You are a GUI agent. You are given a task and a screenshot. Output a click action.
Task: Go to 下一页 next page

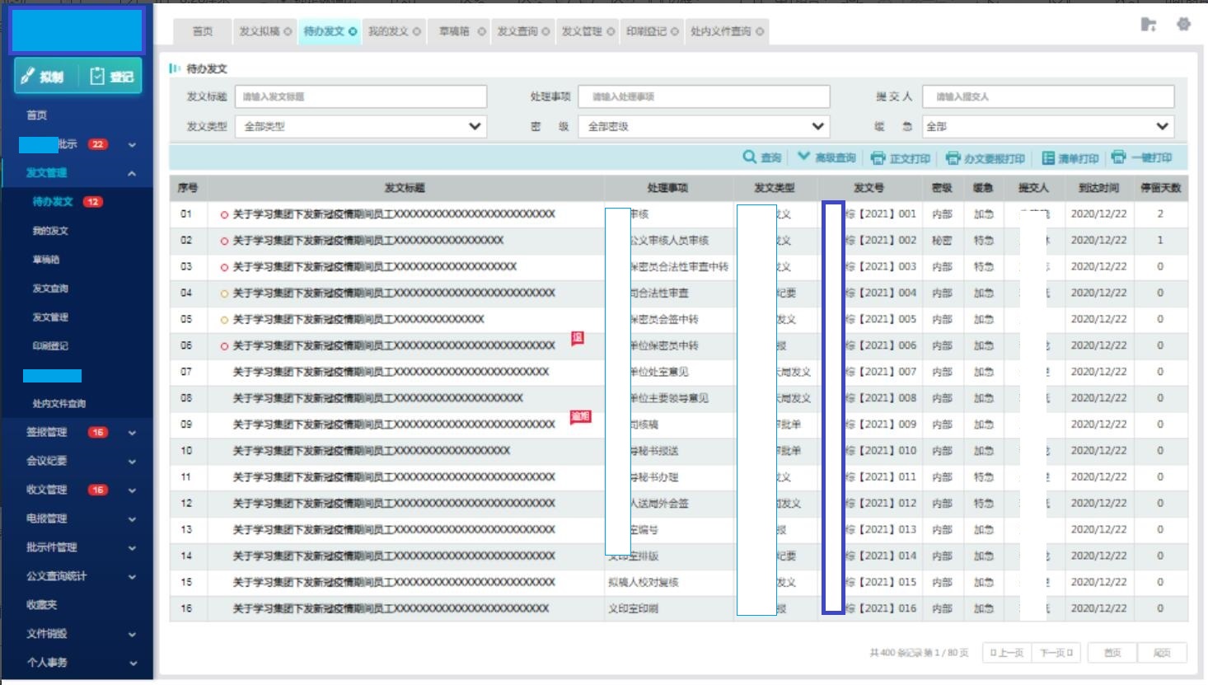tap(1056, 653)
